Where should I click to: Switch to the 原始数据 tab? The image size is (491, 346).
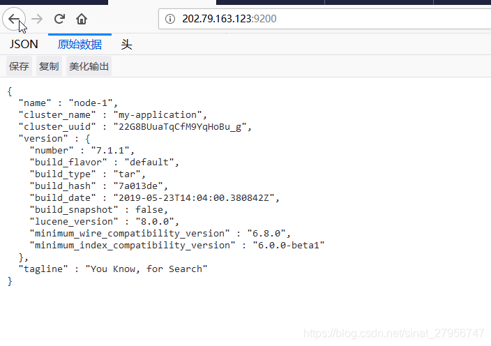click(x=80, y=44)
